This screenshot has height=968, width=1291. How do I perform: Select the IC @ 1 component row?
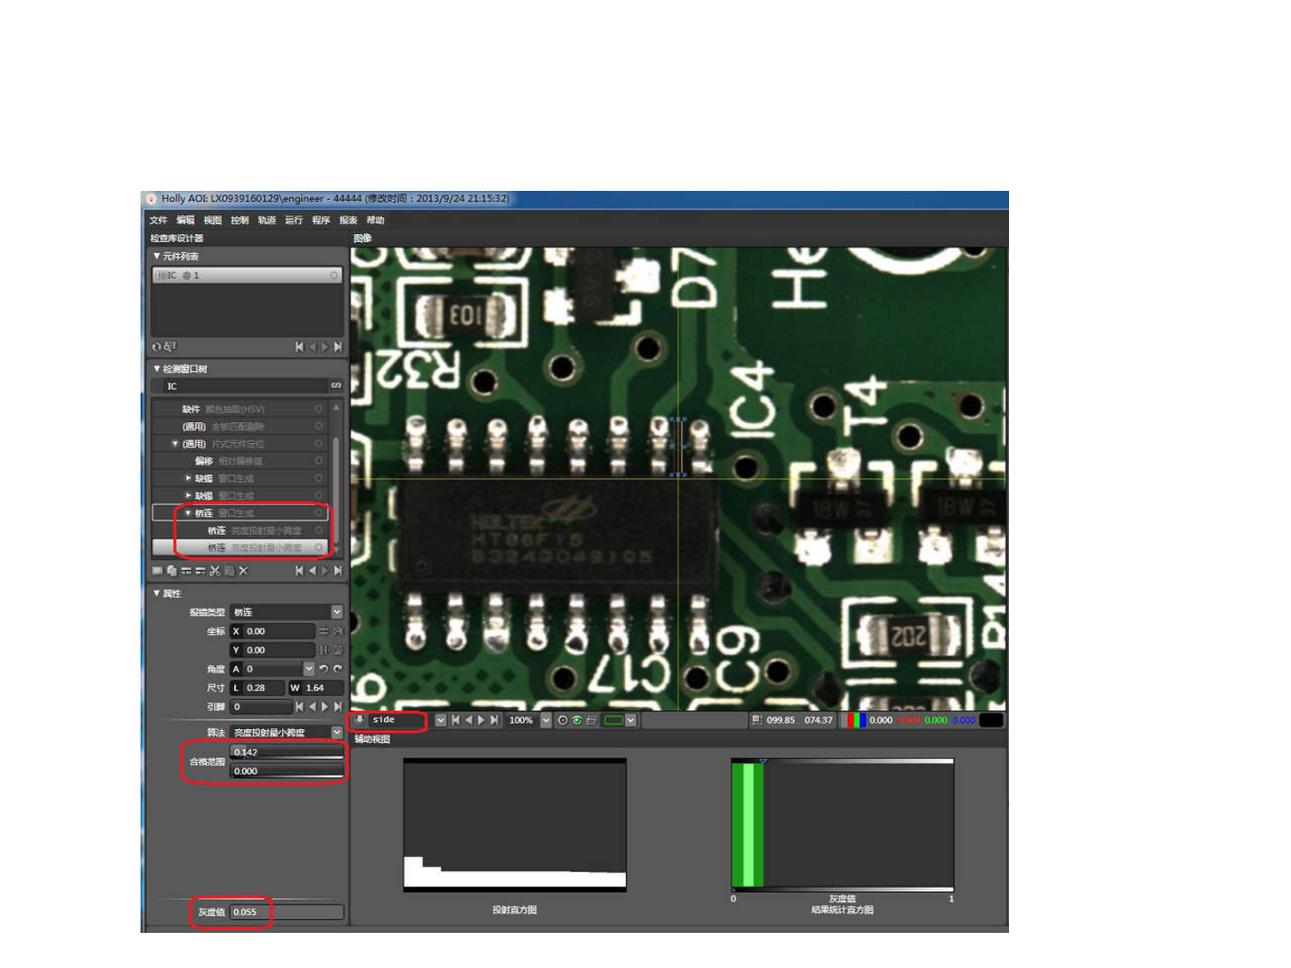point(247,276)
